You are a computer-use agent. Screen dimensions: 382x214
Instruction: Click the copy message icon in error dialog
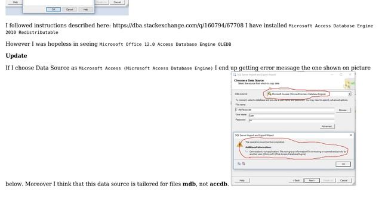point(239,164)
